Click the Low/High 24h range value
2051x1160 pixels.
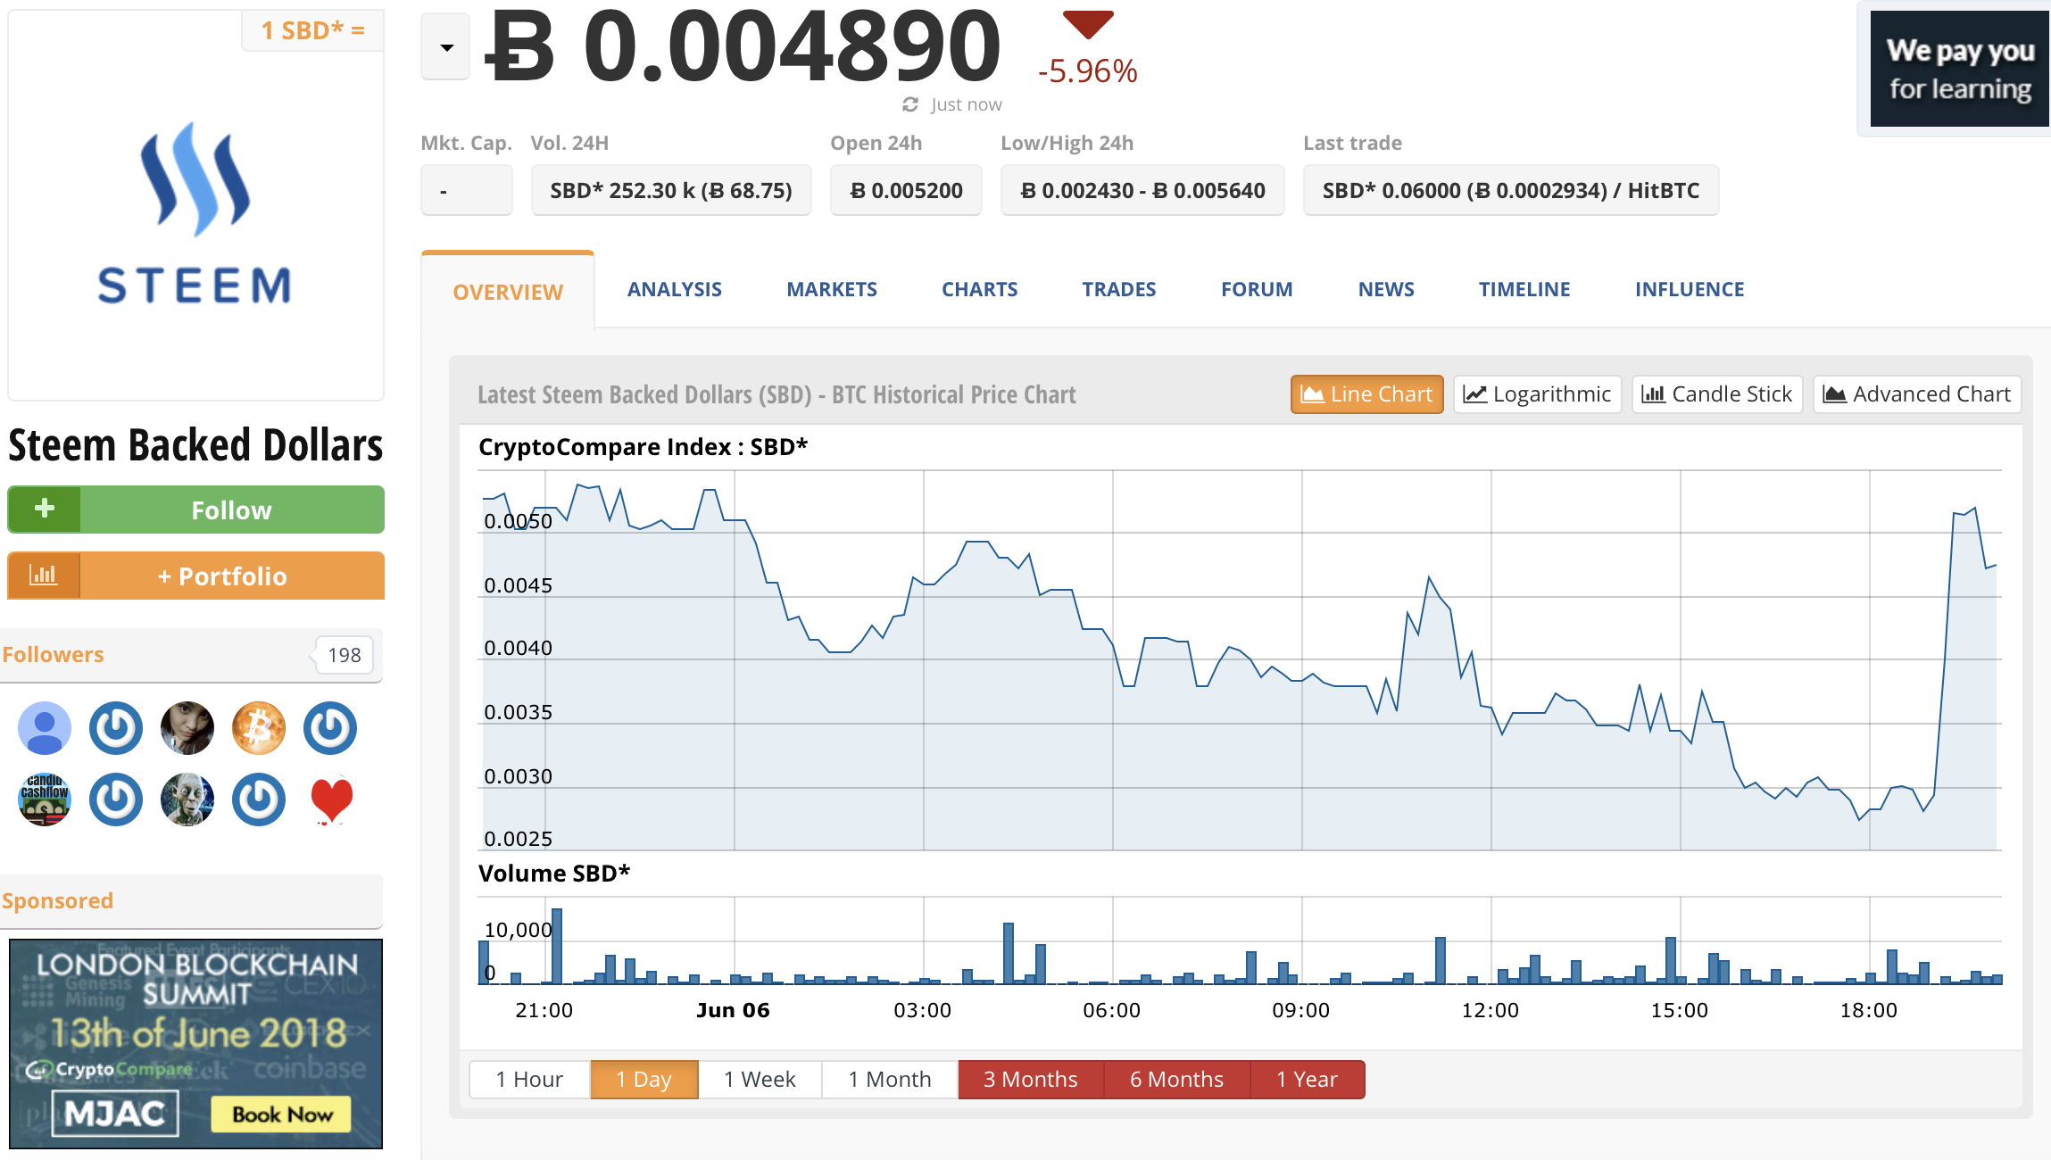point(1142,190)
